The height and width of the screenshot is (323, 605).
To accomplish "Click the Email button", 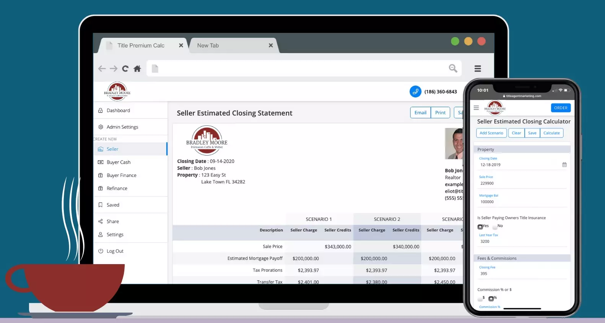I will (420, 113).
